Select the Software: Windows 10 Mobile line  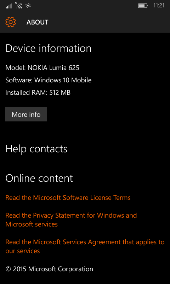49,80
